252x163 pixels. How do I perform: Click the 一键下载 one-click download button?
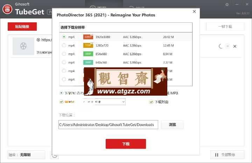pyautogui.click(x=225, y=27)
